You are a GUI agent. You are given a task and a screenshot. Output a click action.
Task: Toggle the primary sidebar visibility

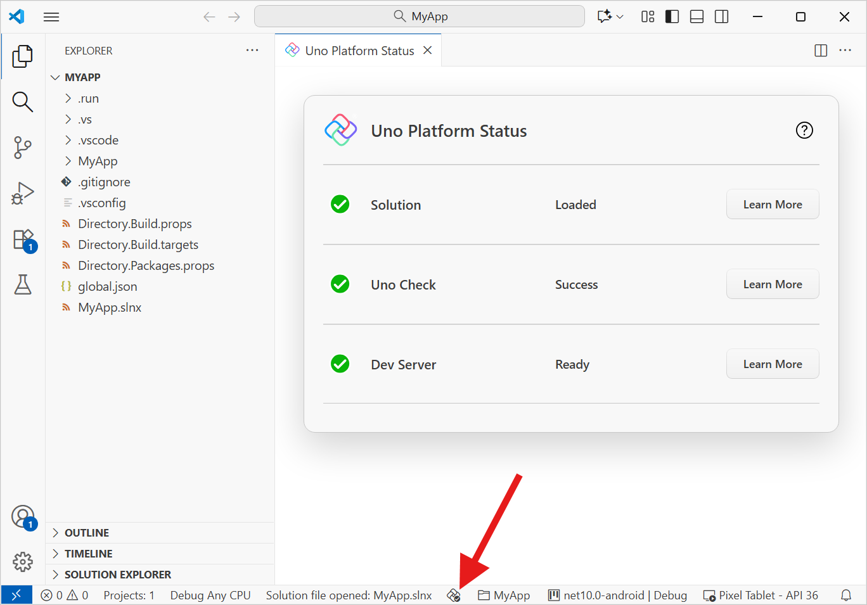(672, 16)
